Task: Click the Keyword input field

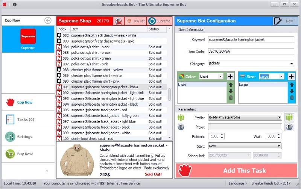Action: [251, 40]
